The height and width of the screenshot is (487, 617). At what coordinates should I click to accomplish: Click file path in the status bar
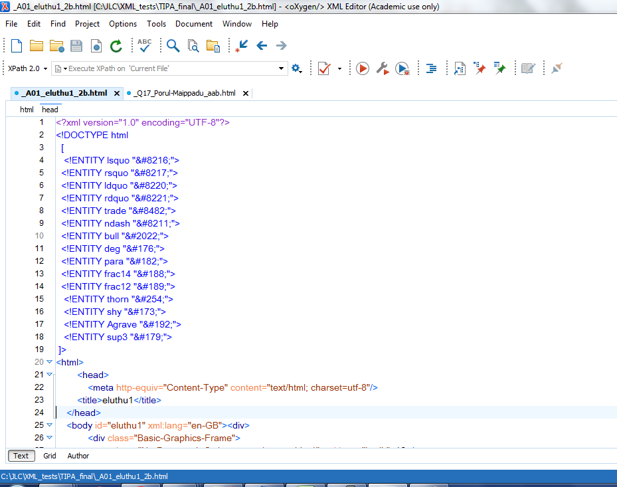[84, 476]
